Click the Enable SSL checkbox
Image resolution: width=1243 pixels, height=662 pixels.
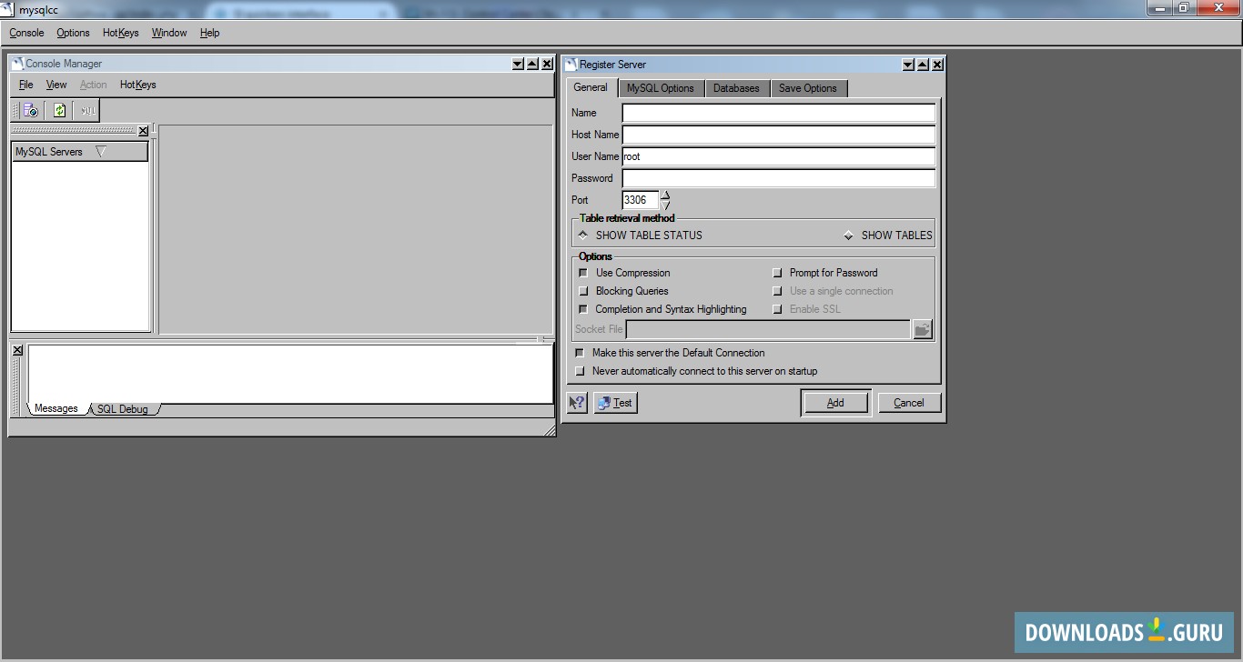click(777, 309)
